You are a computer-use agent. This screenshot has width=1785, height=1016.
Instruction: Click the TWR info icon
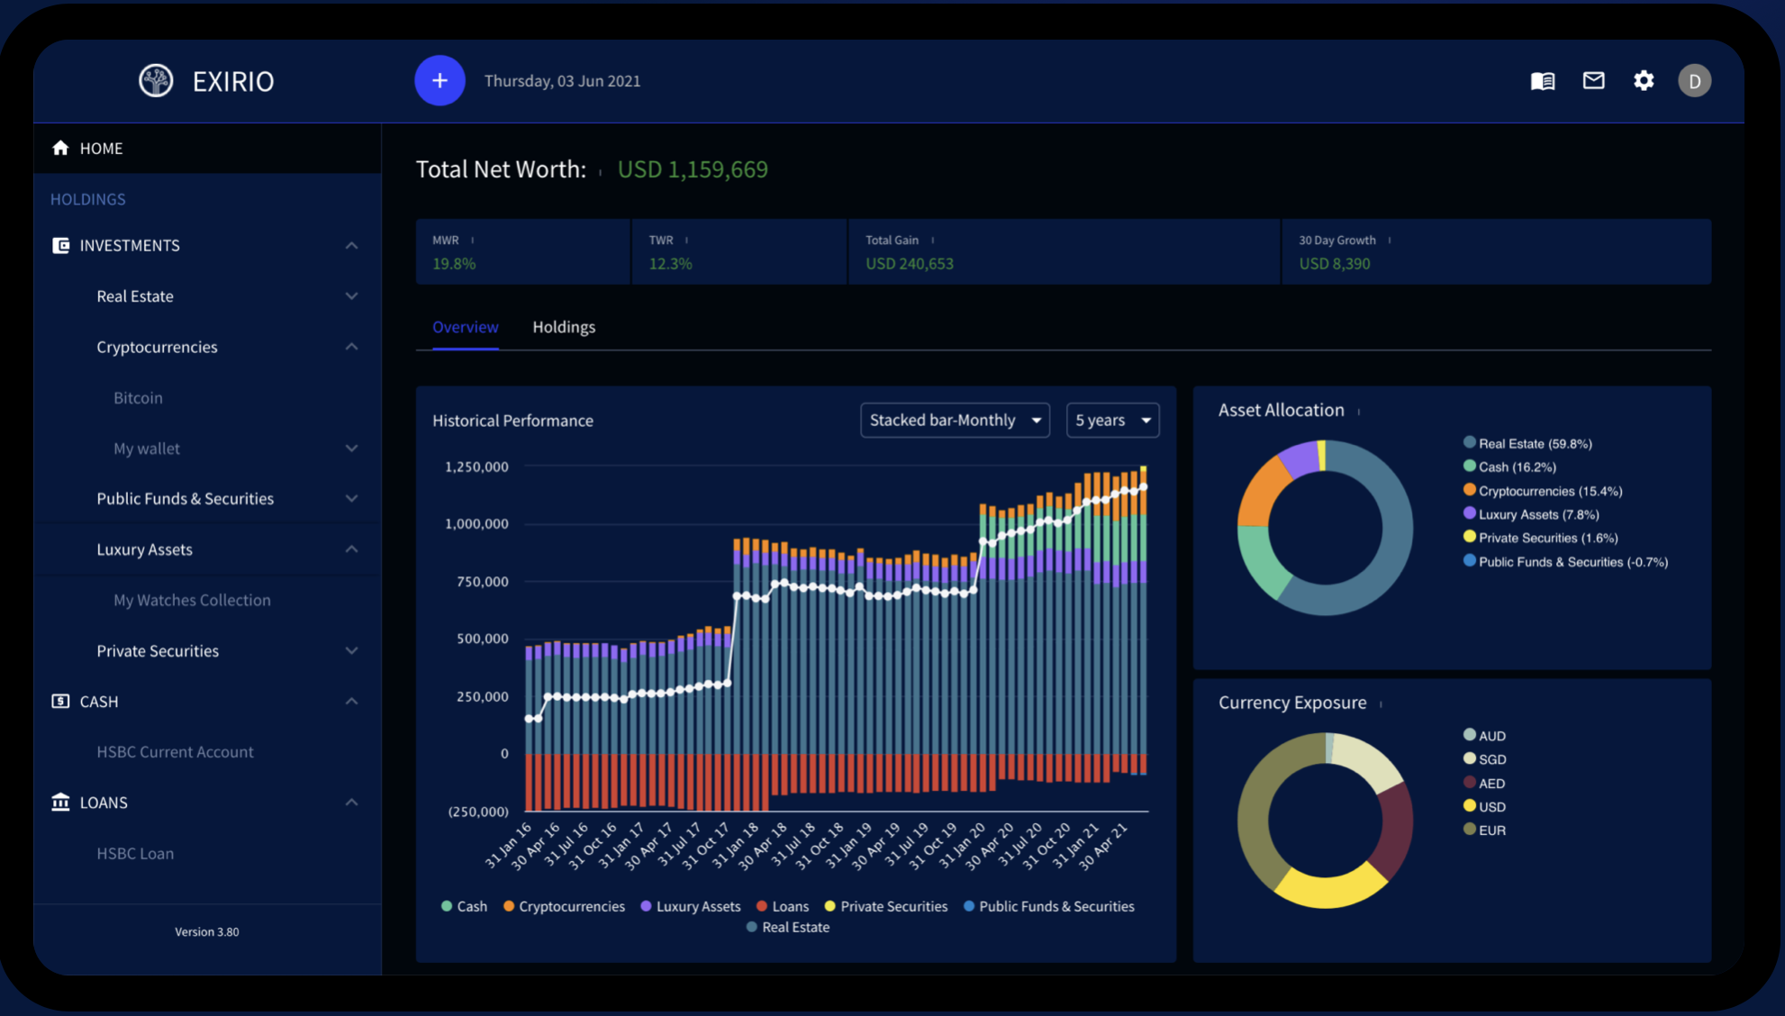click(687, 240)
